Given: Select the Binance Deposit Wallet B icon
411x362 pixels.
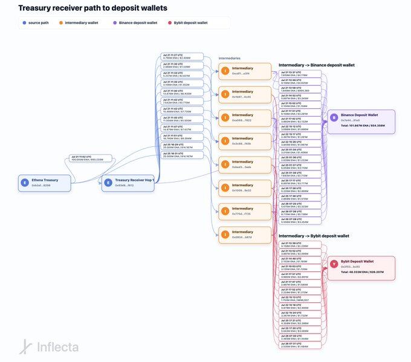Looking at the screenshot, I should tap(334, 117).
